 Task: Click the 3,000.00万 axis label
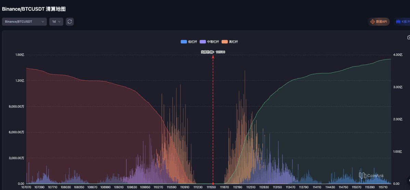tap(17, 158)
